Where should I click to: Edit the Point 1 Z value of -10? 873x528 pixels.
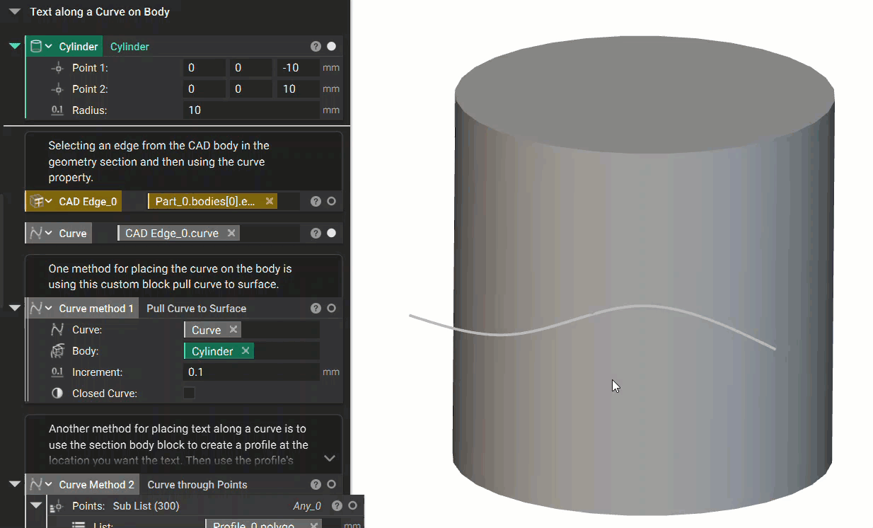click(298, 68)
